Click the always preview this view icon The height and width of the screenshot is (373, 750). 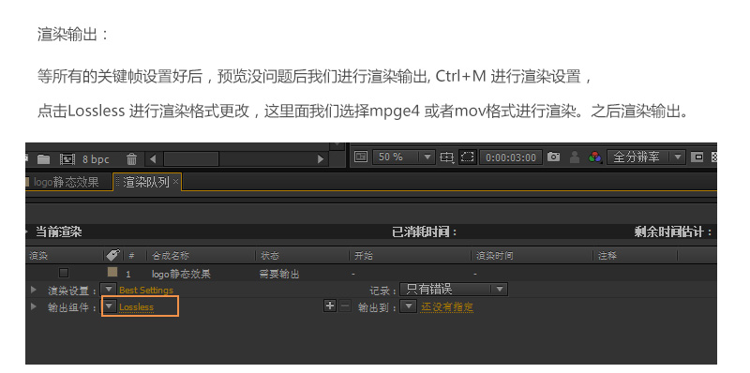pyautogui.click(x=361, y=157)
